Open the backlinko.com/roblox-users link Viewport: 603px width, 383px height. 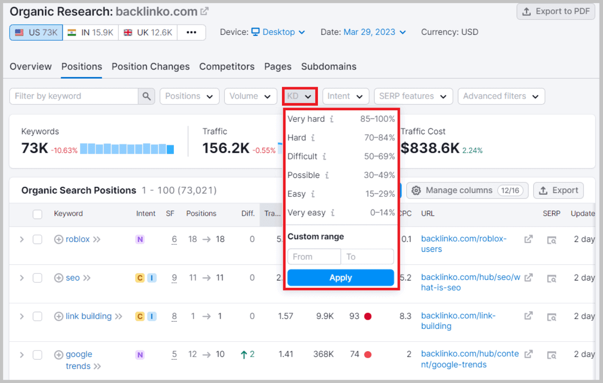click(464, 244)
